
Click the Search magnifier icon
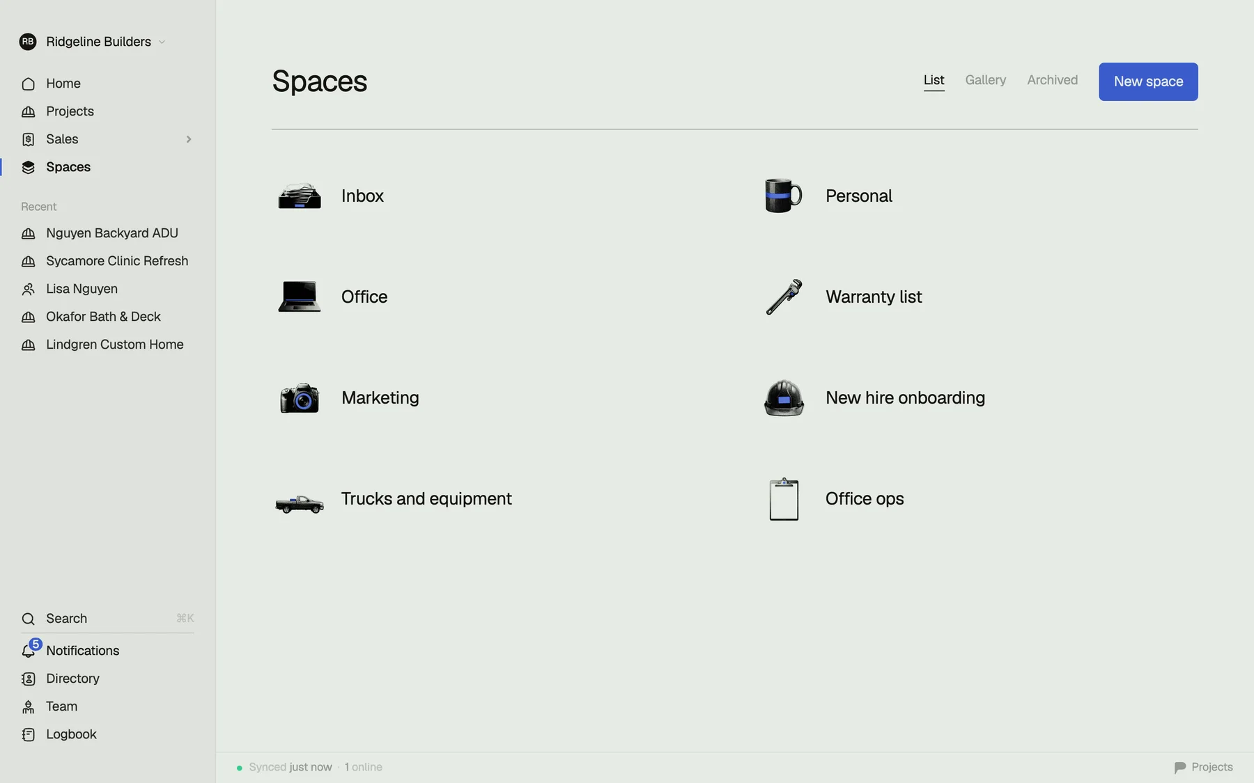coord(28,619)
